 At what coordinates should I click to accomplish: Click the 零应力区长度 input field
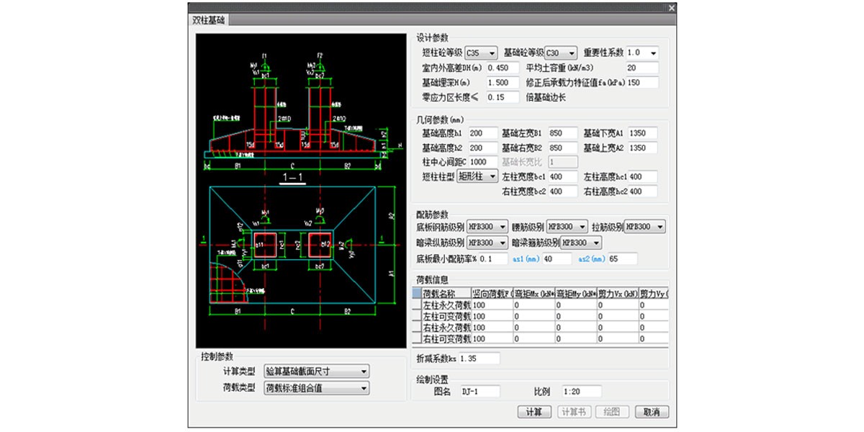(503, 97)
